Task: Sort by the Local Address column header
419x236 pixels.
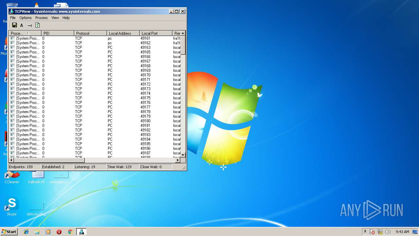Action: [x=123, y=33]
